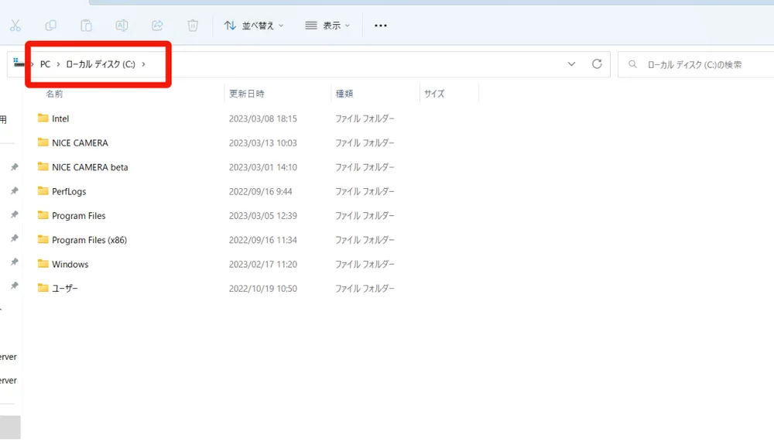Click the date 2022/09/16 9:44

[261, 192]
